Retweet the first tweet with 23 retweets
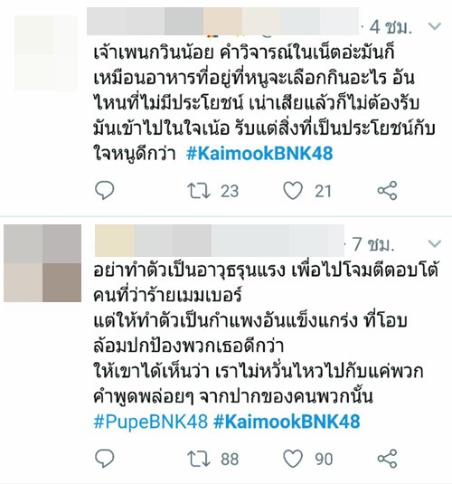Image resolution: width=452 pixels, height=484 pixels. pyautogui.click(x=199, y=191)
